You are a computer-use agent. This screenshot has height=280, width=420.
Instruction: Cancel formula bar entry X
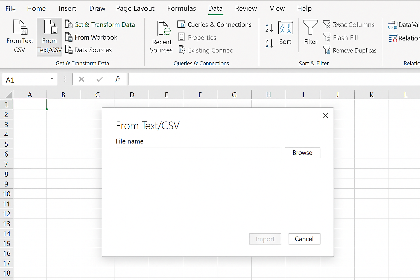pos(81,79)
